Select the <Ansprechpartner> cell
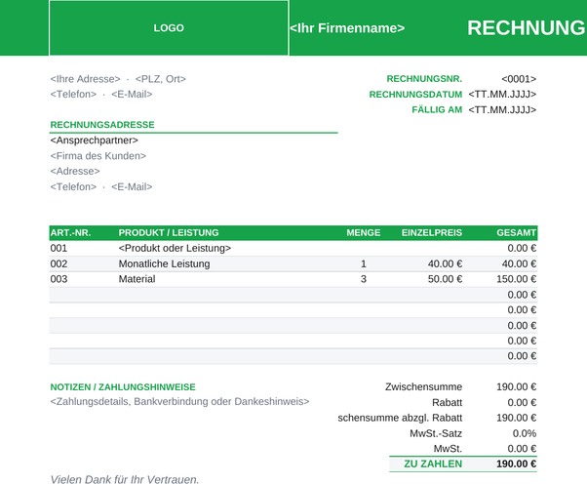Viewport: 587px width, 484px height. [94, 141]
